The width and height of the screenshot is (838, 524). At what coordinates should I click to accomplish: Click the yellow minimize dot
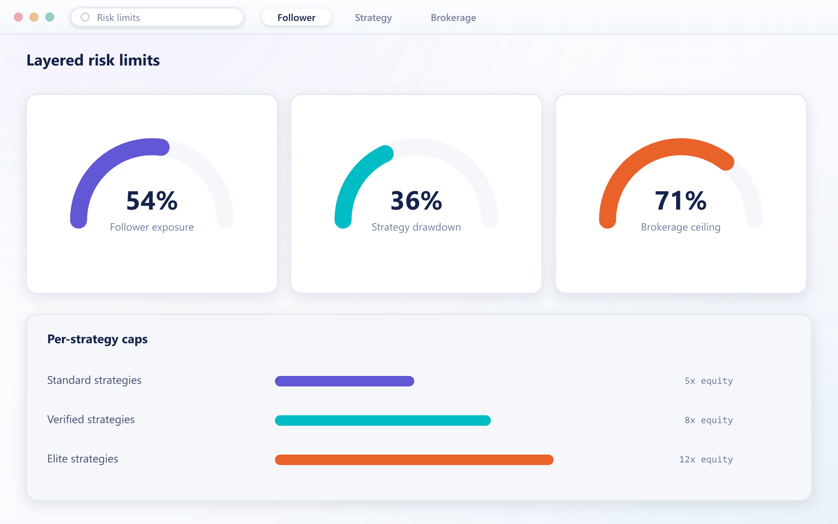click(x=34, y=17)
